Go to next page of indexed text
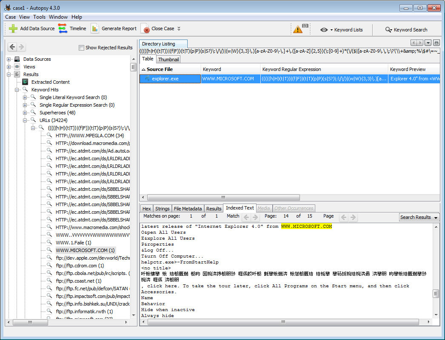445x340 pixels. pyautogui.click(x=353, y=217)
